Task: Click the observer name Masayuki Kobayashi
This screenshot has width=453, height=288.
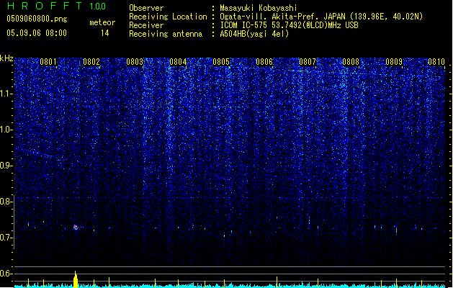Action: click(259, 8)
